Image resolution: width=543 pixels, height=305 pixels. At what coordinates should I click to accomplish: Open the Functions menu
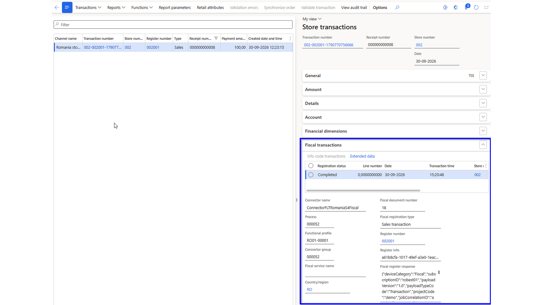[142, 8]
